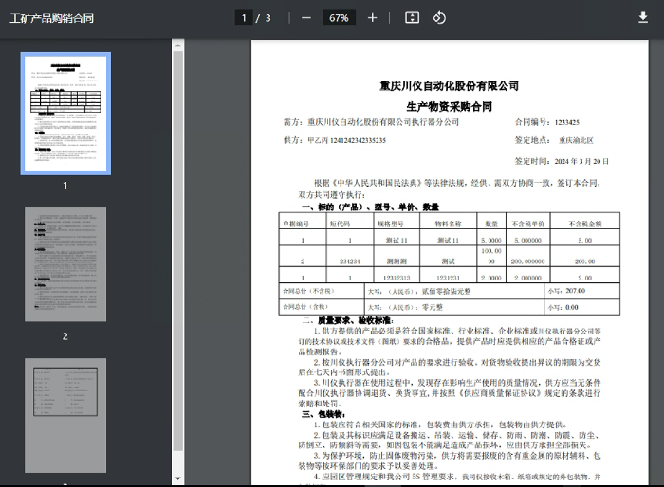Click the zoom out minus button

306,17
